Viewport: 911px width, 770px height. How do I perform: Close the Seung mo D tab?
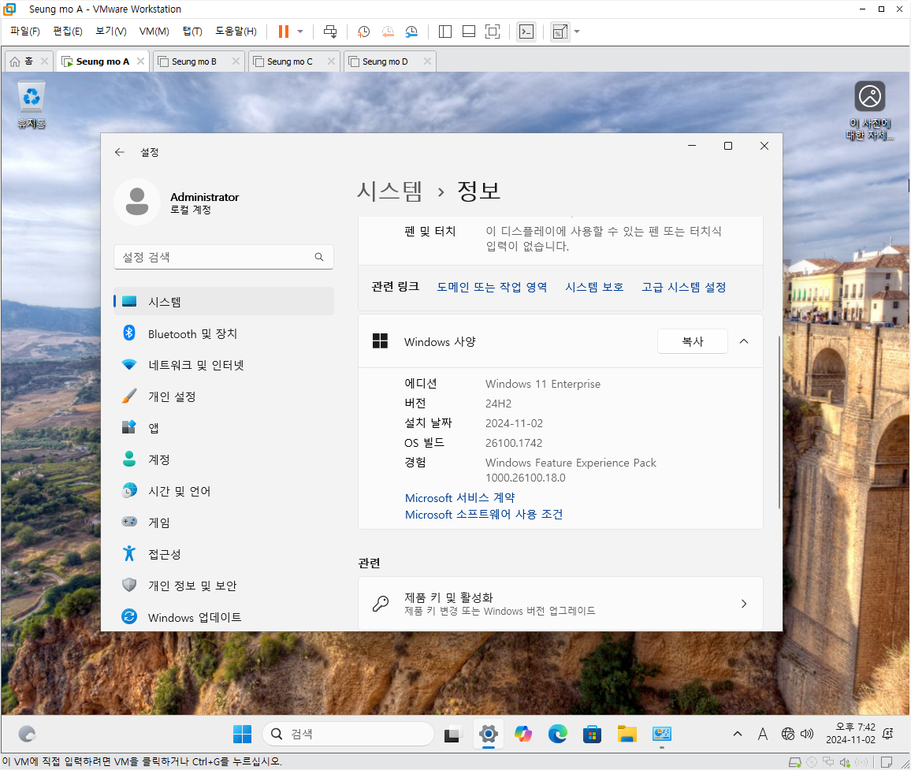(x=428, y=61)
